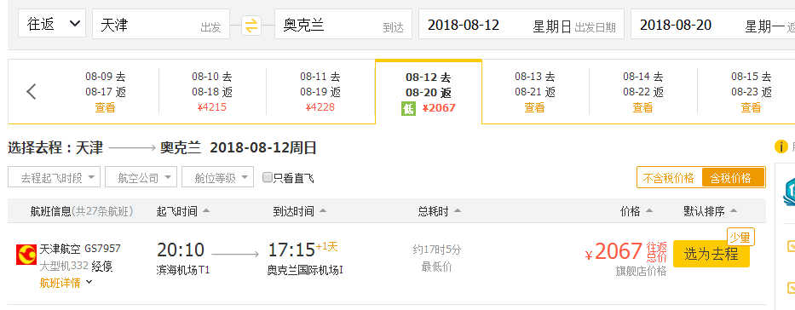Swap departure and arrival cities icon
Screen dimensions: 795x310
pos(251,26)
